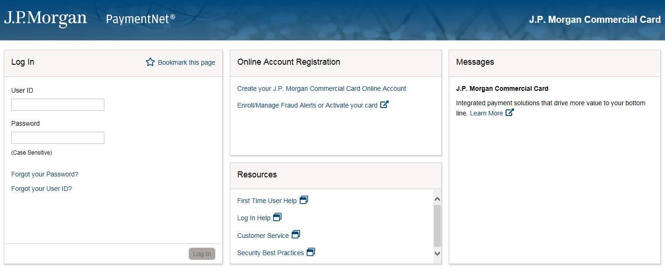This screenshot has width=665, height=271.
Task: Focus the Password input field
Action: pos(58,138)
